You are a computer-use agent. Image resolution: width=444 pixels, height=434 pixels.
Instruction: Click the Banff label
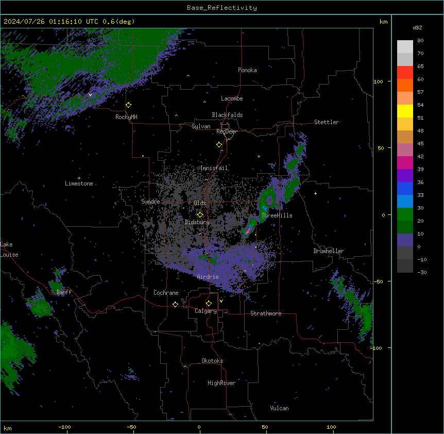coord(64,292)
